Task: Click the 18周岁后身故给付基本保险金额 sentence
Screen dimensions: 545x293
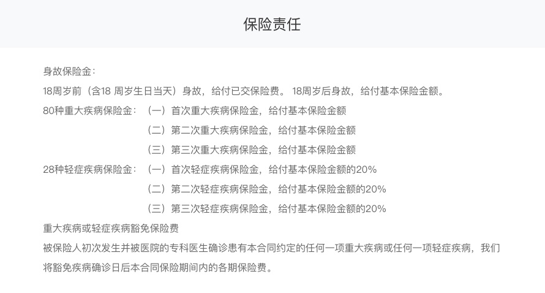Action: click(x=369, y=91)
